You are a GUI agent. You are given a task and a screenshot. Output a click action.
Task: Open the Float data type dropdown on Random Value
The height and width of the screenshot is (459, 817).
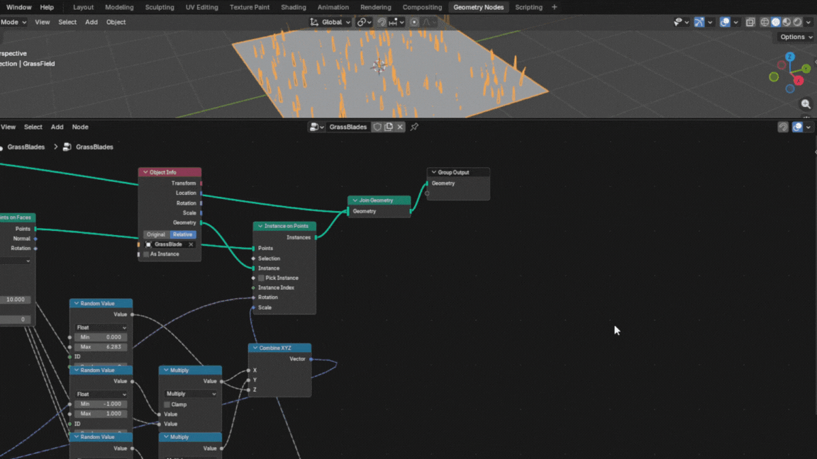pos(99,327)
